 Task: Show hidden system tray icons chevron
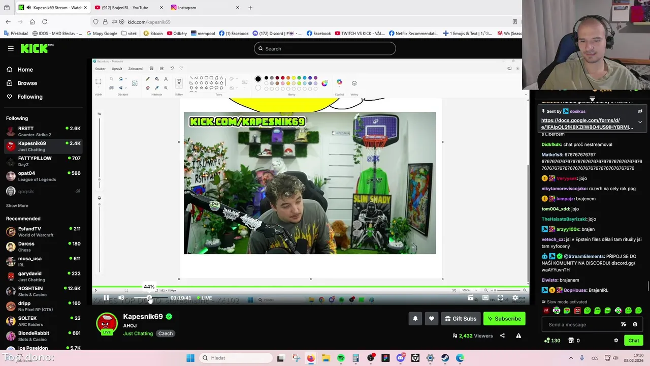(x=571, y=358)
